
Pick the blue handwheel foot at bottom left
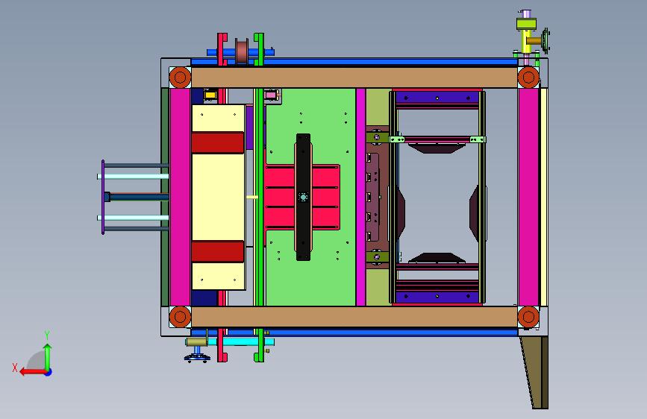197,356
